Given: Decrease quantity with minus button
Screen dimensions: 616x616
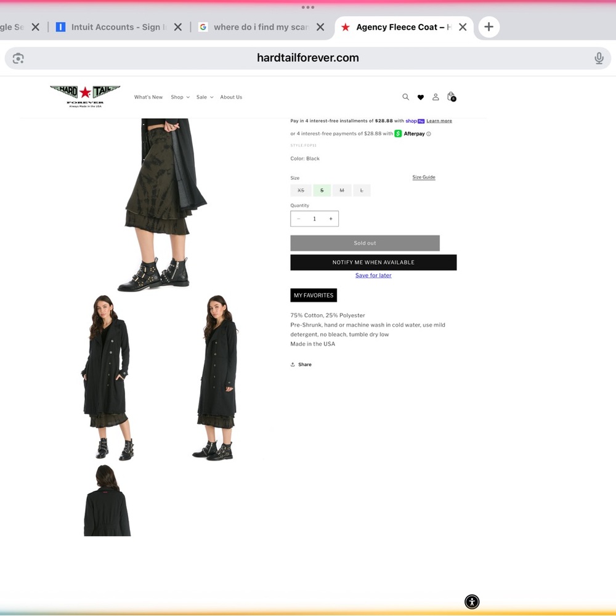Looking at the screenshot, I should coord(299,219).
